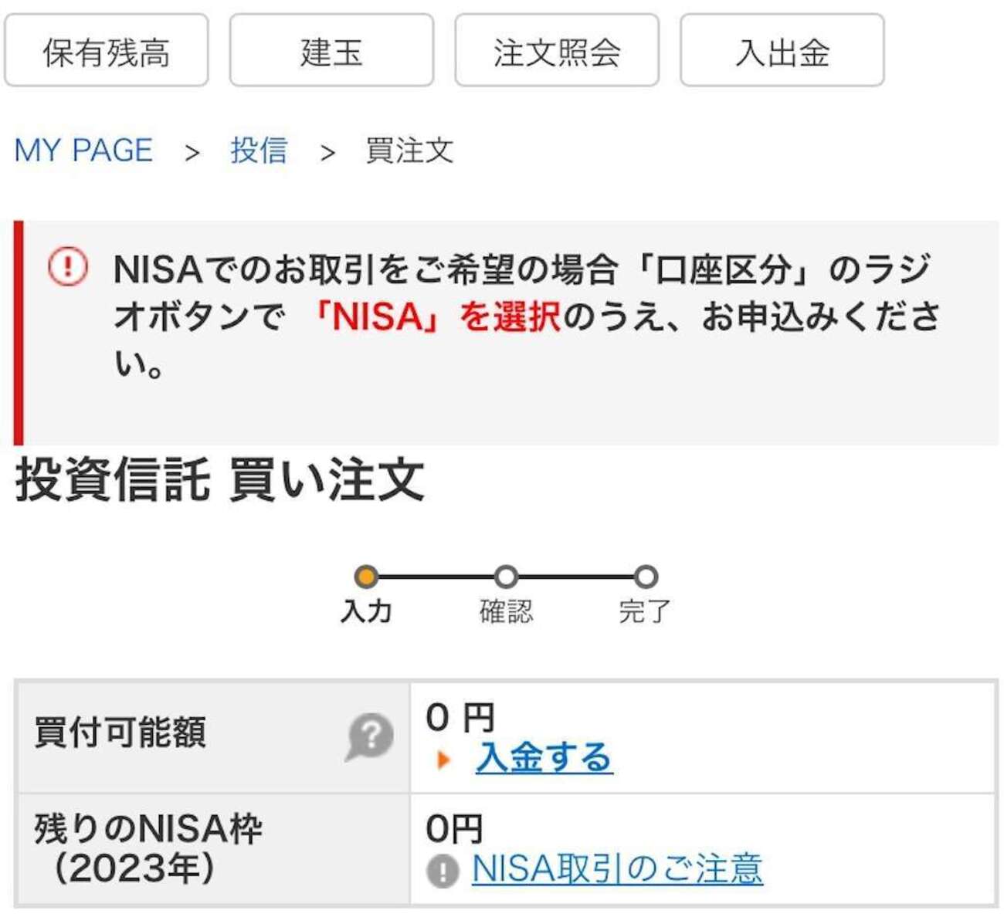Viewport: 1004px width, 917px height.
Task: Click the orange arrow beside 入金する
Action: tap(443, 760)
